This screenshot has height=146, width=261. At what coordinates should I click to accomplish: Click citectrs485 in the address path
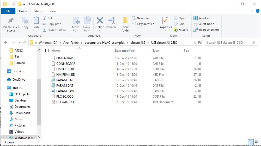point(138,43)
